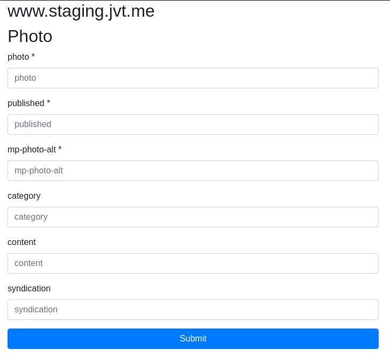Select the published text box

193,124
